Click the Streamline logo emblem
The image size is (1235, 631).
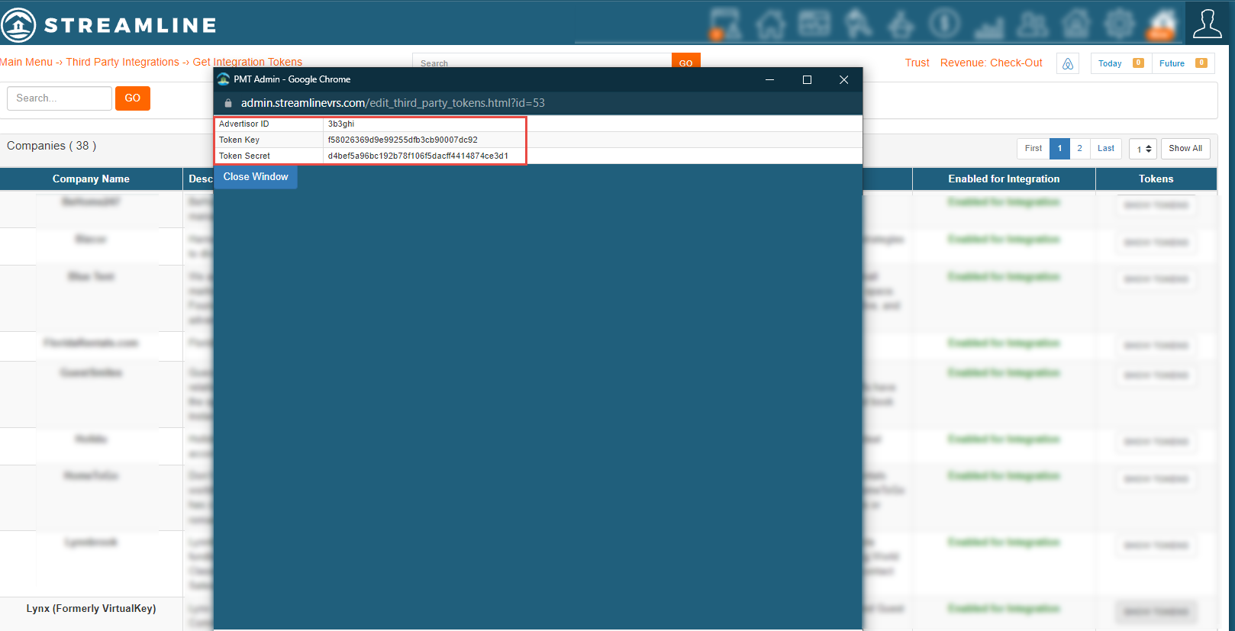18,24
